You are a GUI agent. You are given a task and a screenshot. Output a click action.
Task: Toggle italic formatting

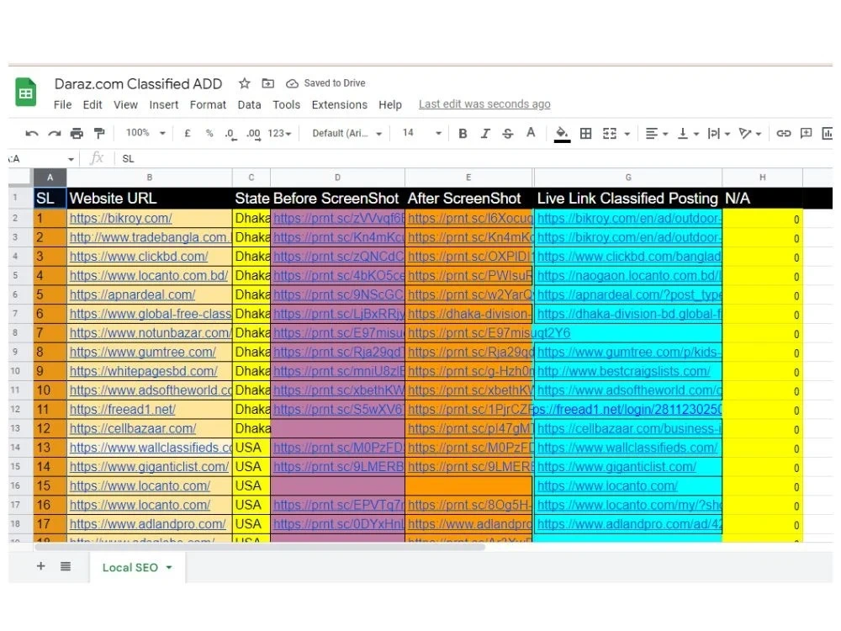485,134
